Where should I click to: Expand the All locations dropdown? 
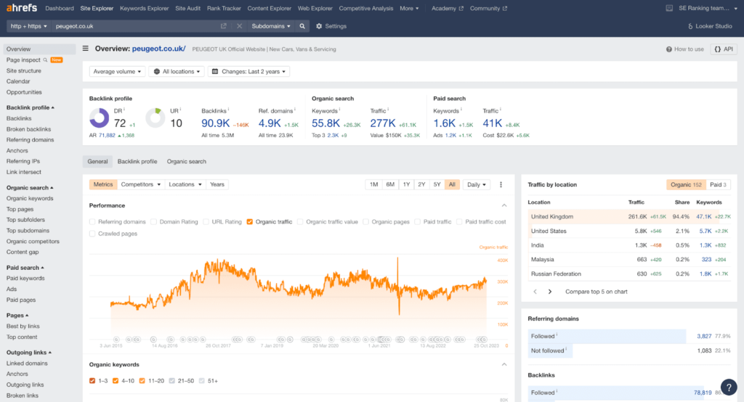(x=177, y=72)
